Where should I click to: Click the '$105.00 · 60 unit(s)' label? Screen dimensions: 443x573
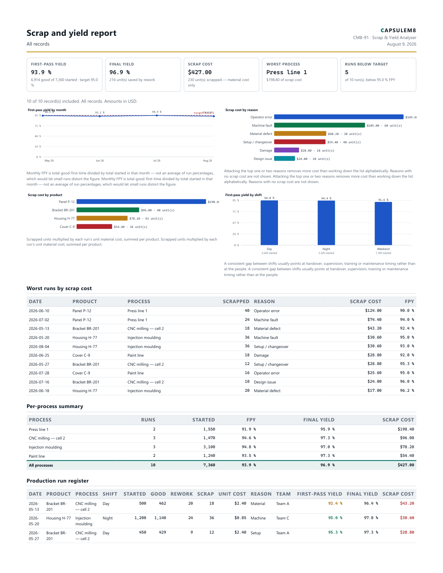(x=384, y=126)
